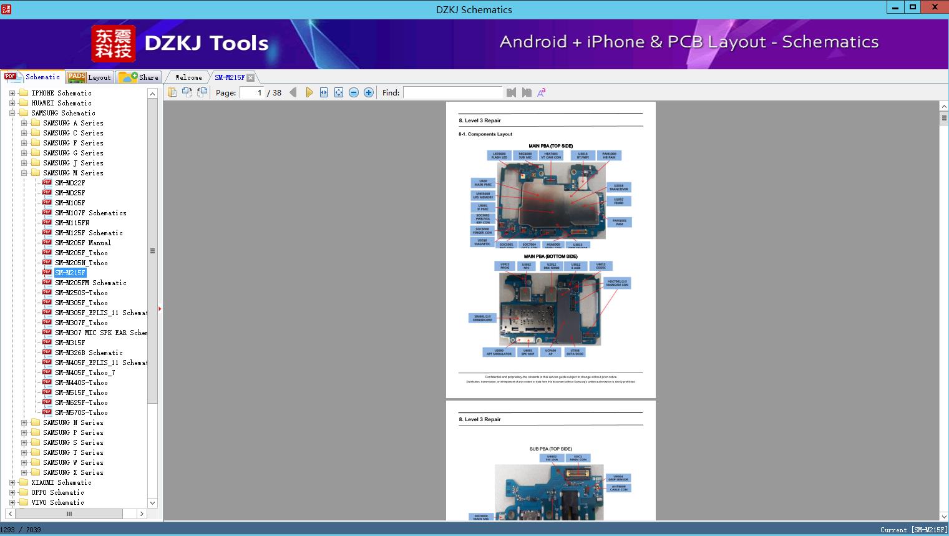Switch to the Schematic tab

(x=32, y=77)
